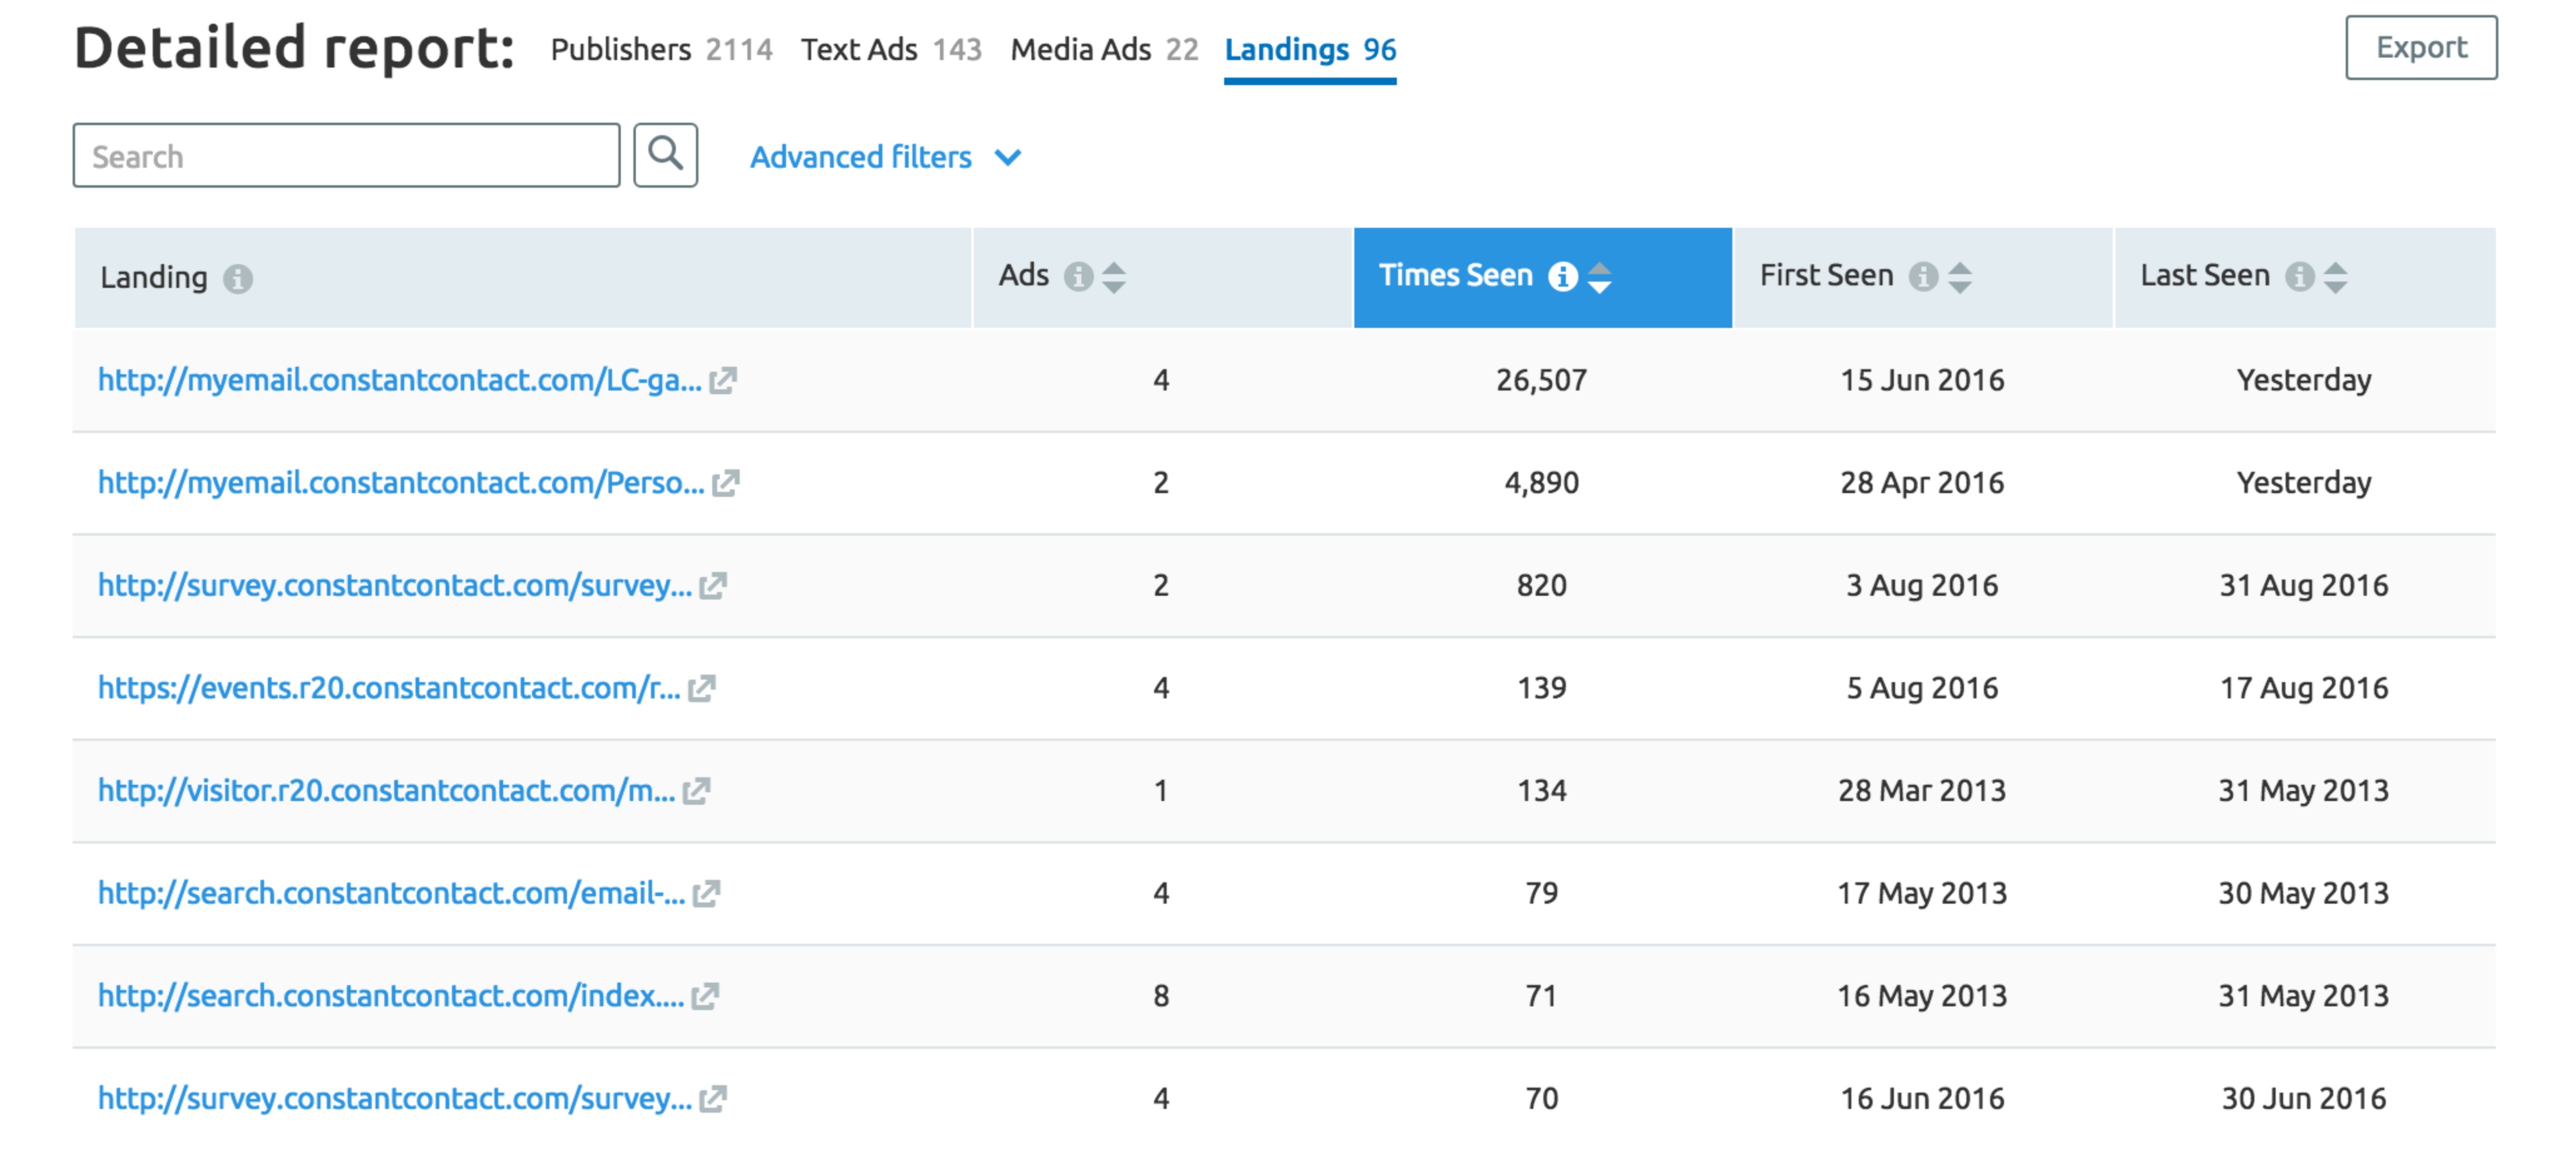Click the 30 May 2013 last seen date

point(2303,893)
